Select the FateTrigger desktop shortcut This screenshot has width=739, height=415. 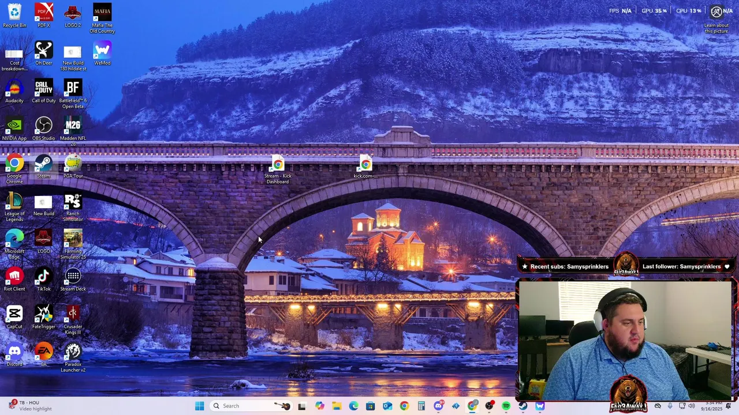(x=44, y=317)
